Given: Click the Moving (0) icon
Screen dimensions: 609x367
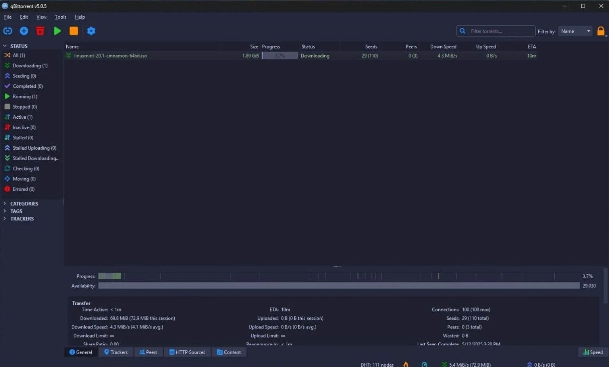Looking at the screenshot, I should tap(7, 179).
